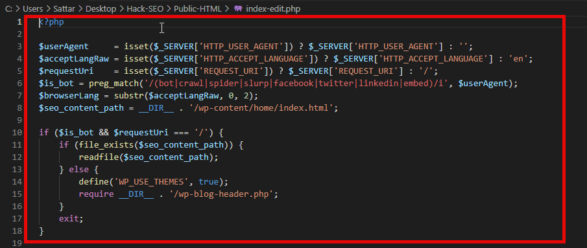Click 'preg_match' function name on line 6
587x248 pixels.
click(x=114, y=84)
